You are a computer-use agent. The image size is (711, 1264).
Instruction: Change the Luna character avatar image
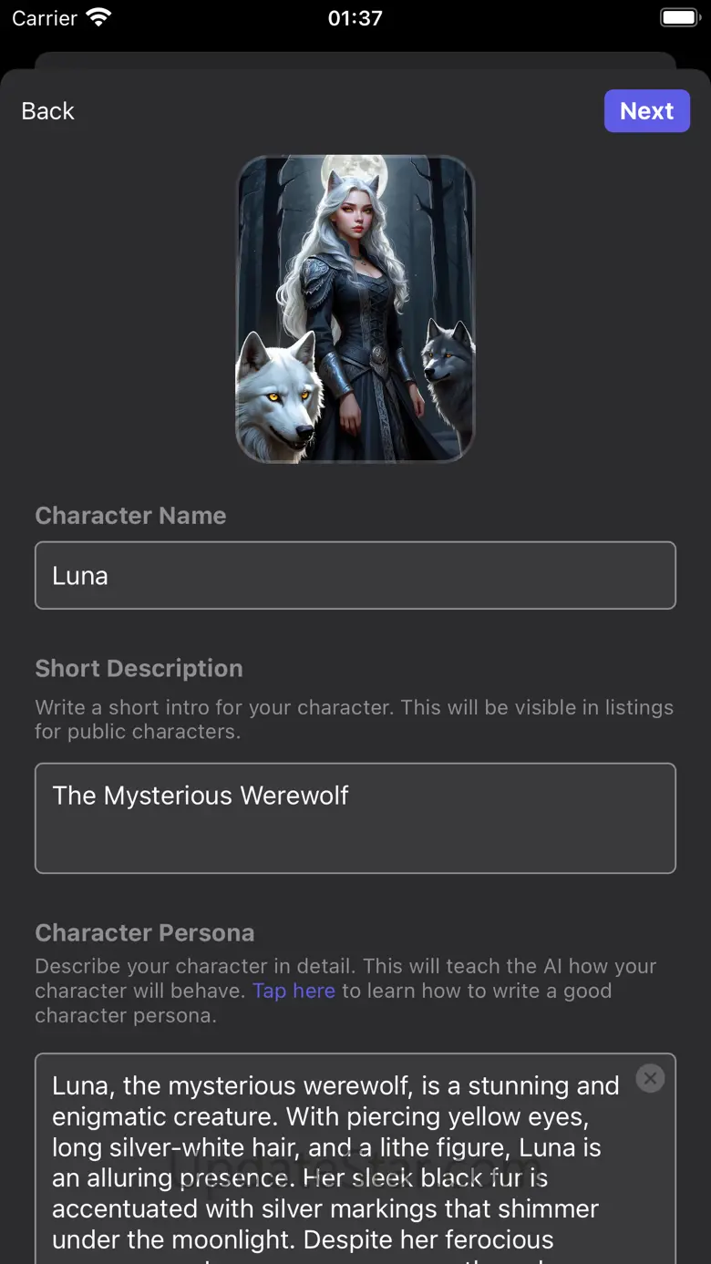click(x=355, y=309)
